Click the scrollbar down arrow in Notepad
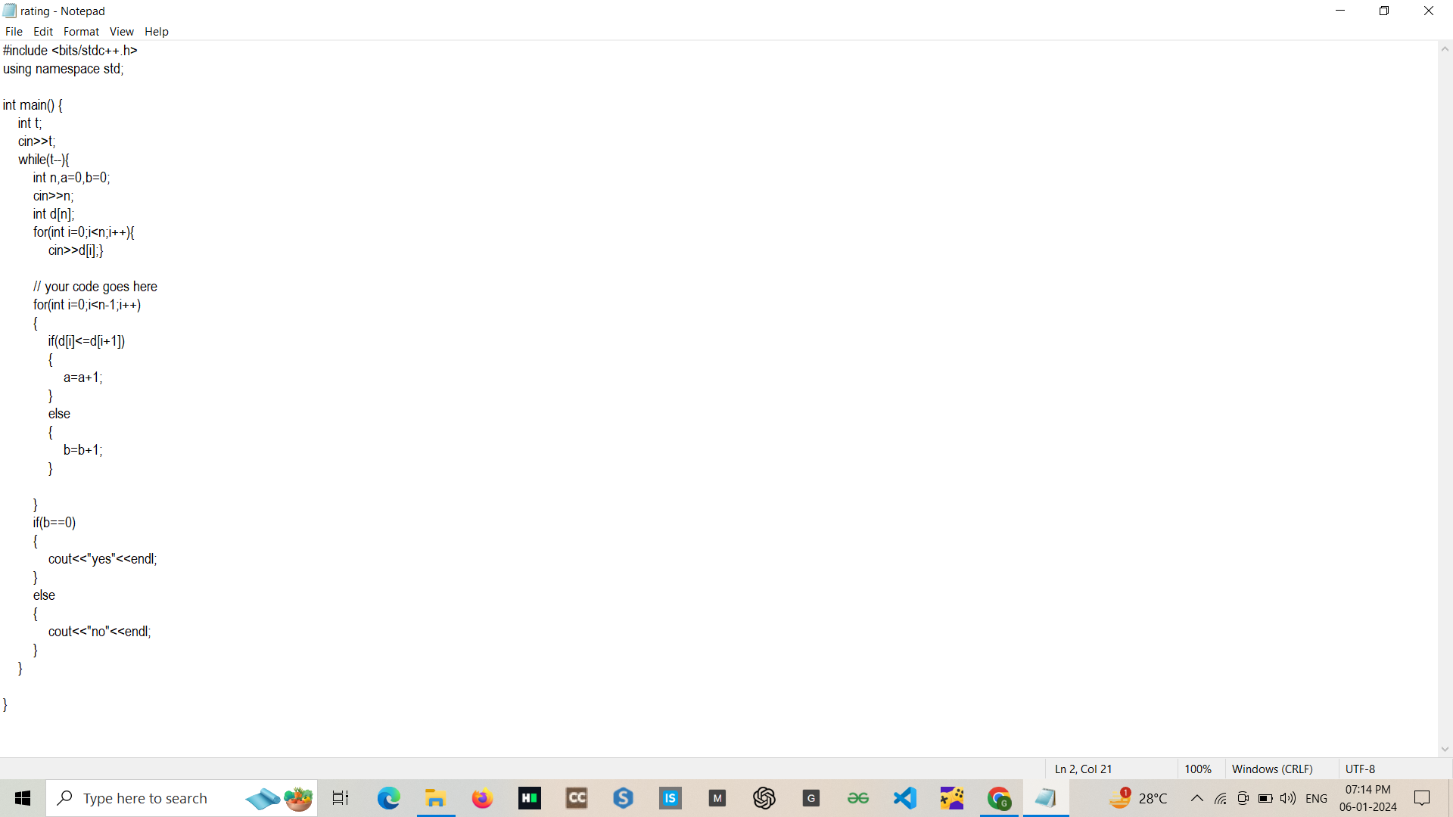 [1445, 749]
